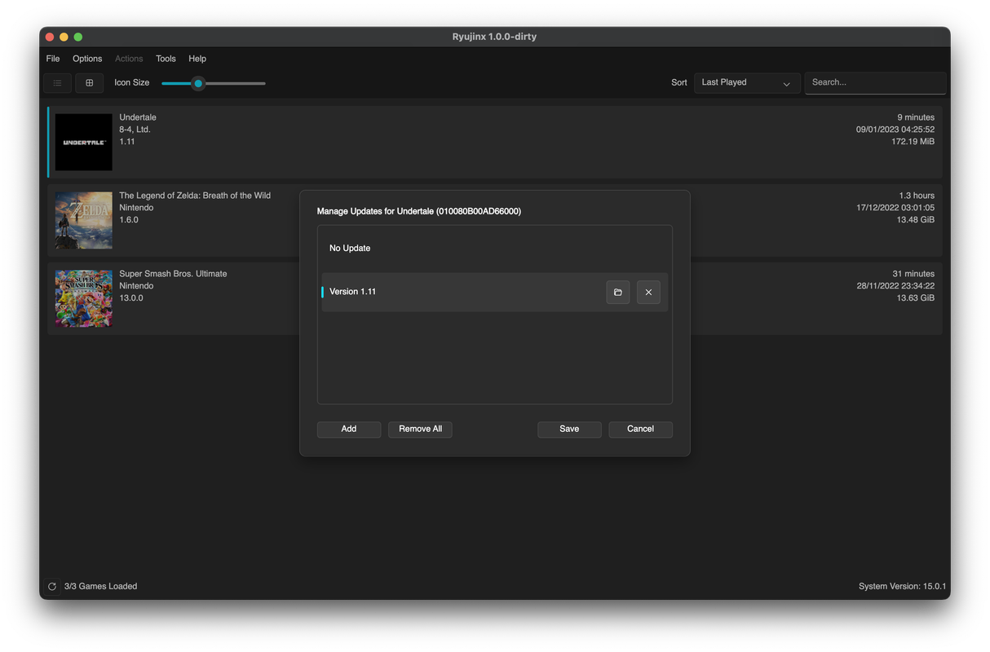Click System Version: 15.0.1 status text

pyautogui.click(x=902, y=586)
